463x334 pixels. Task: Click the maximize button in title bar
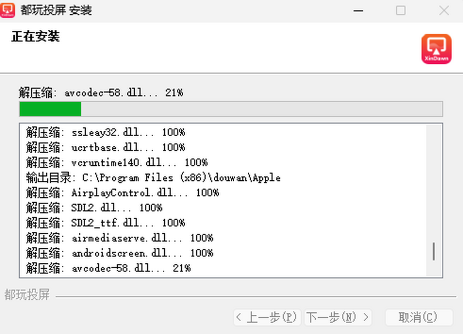click(401, 10)
